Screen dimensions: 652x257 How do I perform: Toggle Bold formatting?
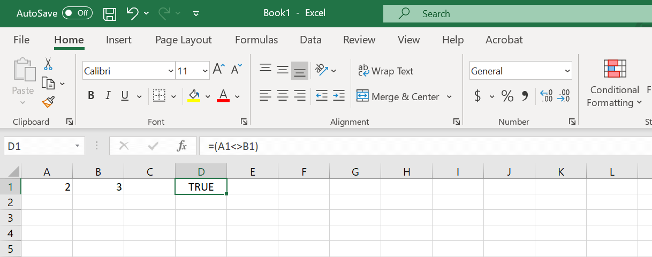(91, 96)
